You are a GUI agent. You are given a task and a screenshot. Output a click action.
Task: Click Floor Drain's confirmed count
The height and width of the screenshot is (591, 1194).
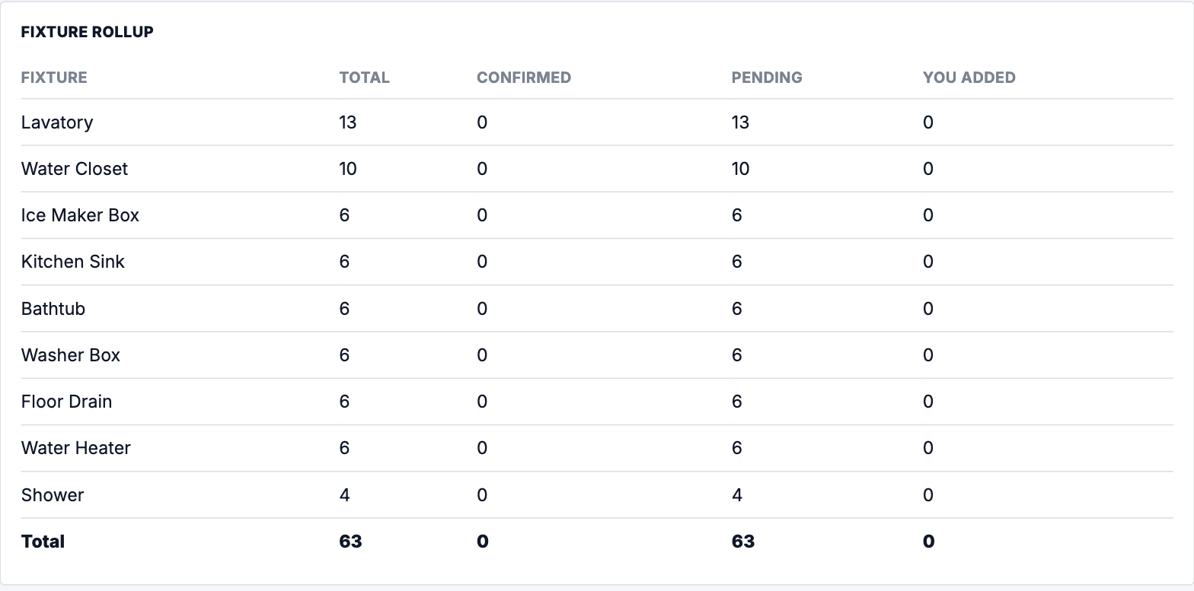[482, 402]
